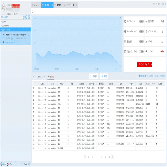Click the help circle icon in title bar

[156, 4]
